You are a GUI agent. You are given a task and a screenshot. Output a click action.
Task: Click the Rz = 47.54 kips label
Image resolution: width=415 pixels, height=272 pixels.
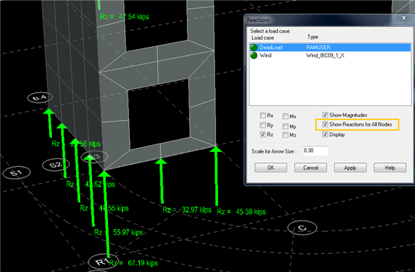[x=124, y=17]
